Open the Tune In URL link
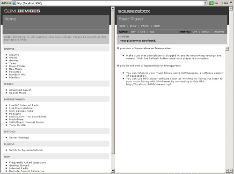The image size is (234, 174). coord(17,125)
